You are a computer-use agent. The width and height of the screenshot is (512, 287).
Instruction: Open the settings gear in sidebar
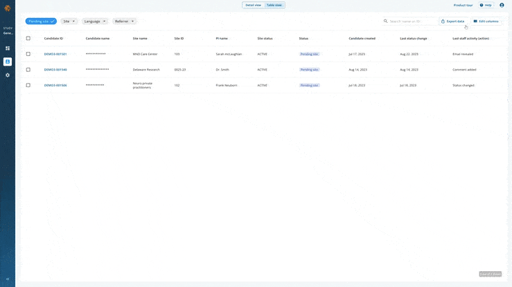(8, 75)
